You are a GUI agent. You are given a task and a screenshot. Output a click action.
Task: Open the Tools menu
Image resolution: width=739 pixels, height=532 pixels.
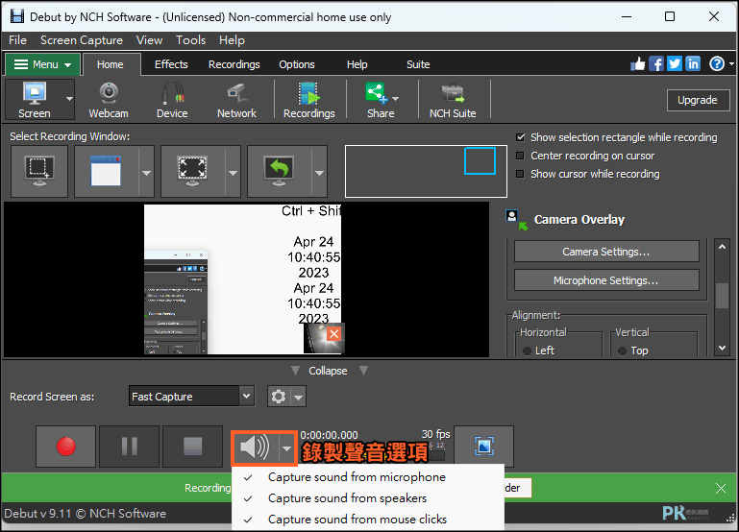(x=191, y=40)
